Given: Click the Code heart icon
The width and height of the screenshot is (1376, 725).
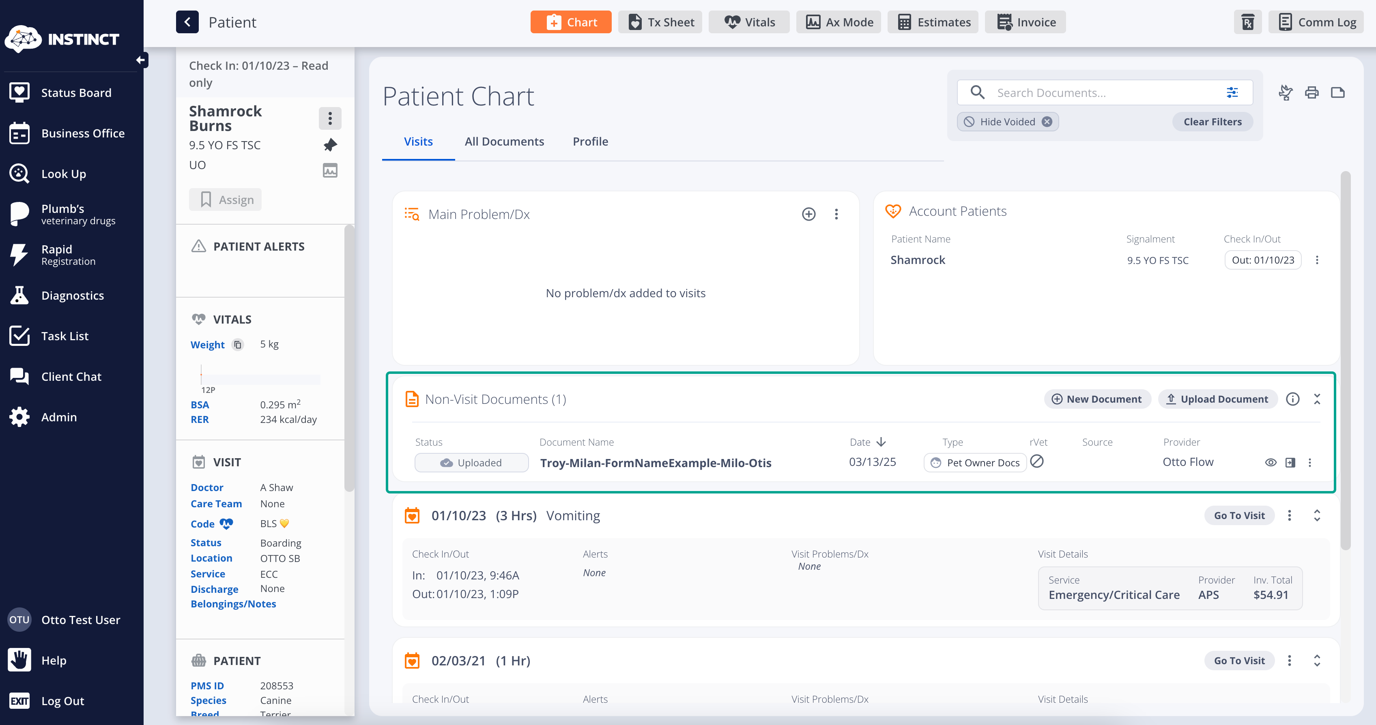Looking at the screenshot, I should pos(226,524).
